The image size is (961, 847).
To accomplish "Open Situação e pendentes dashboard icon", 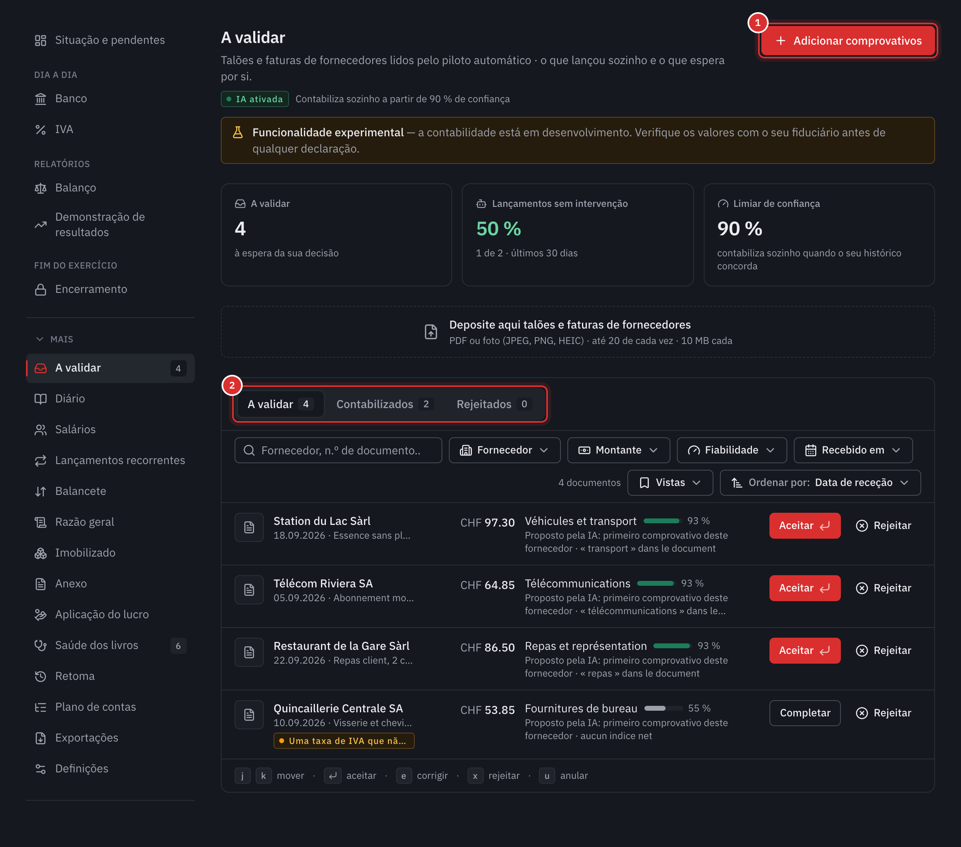I will pos(41,41).
